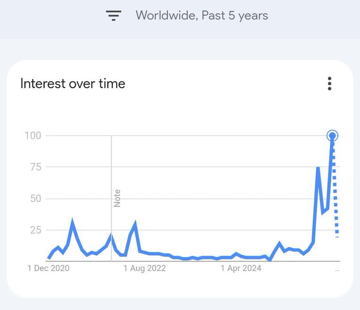The height and width of the screenshot is (310, 360).
Task: Click the '25' y-axis label
Action: click(x=35, y=230)
